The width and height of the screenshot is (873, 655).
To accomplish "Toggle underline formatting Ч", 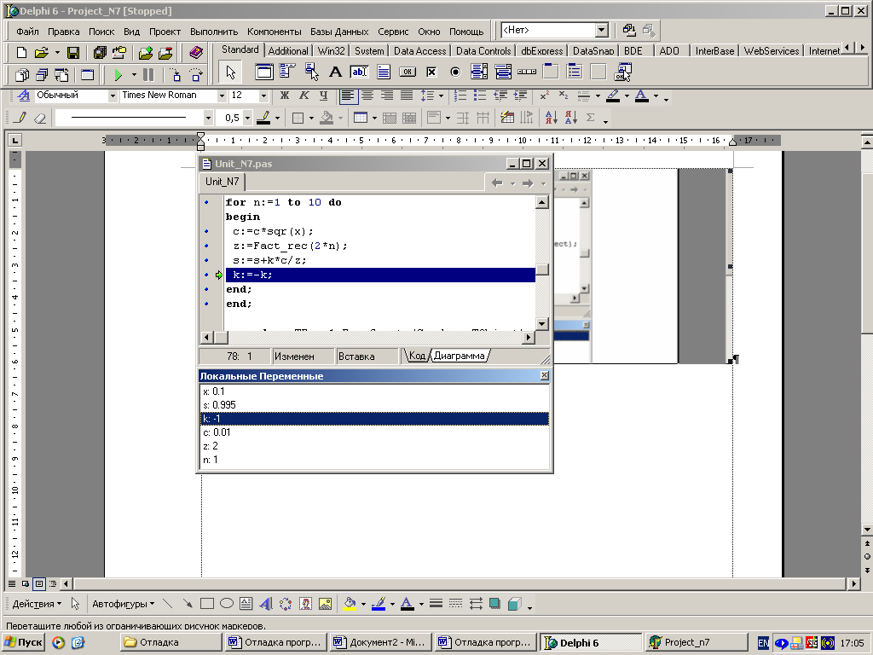I will click(323, 96).
